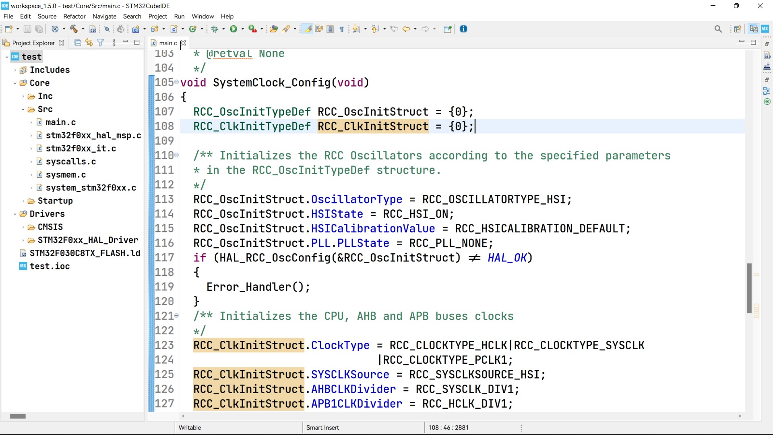Collapse the Drivers folder in the tree

pyautogui.click(x=15, y=214)
